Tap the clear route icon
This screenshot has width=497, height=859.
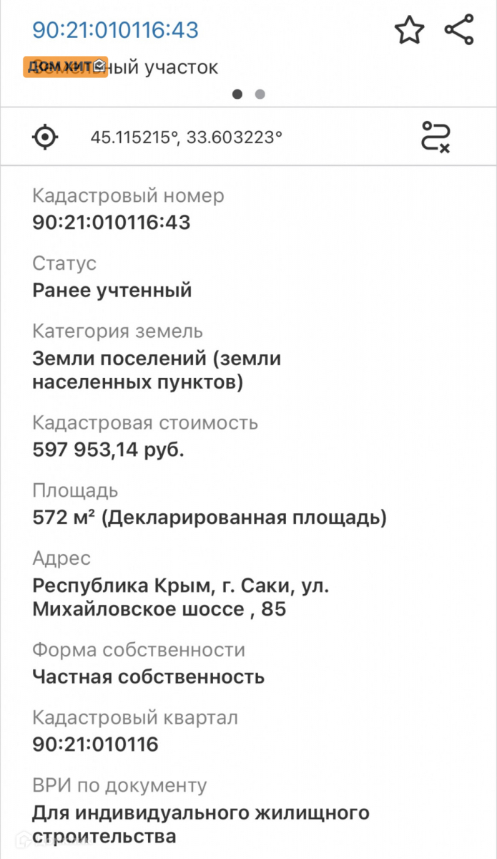pos(436,136)
